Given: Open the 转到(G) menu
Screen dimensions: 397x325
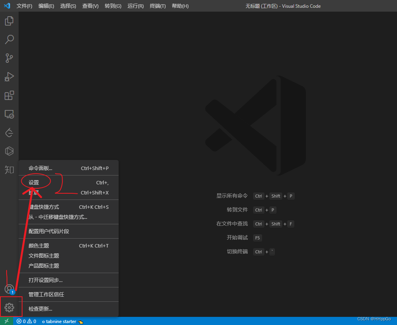Looking at the screenshot, I should (113, 6).
